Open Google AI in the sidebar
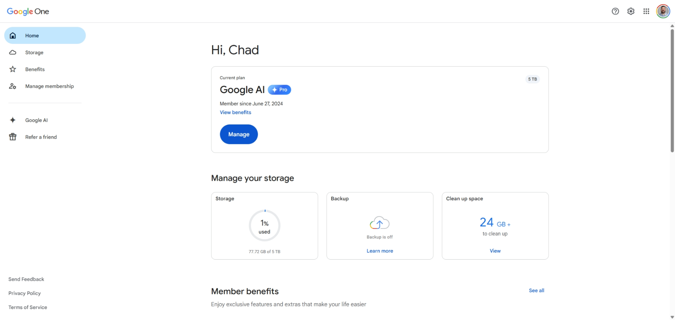Image resolution: width=675 pixels, height=320 pixels. [45, 120]
